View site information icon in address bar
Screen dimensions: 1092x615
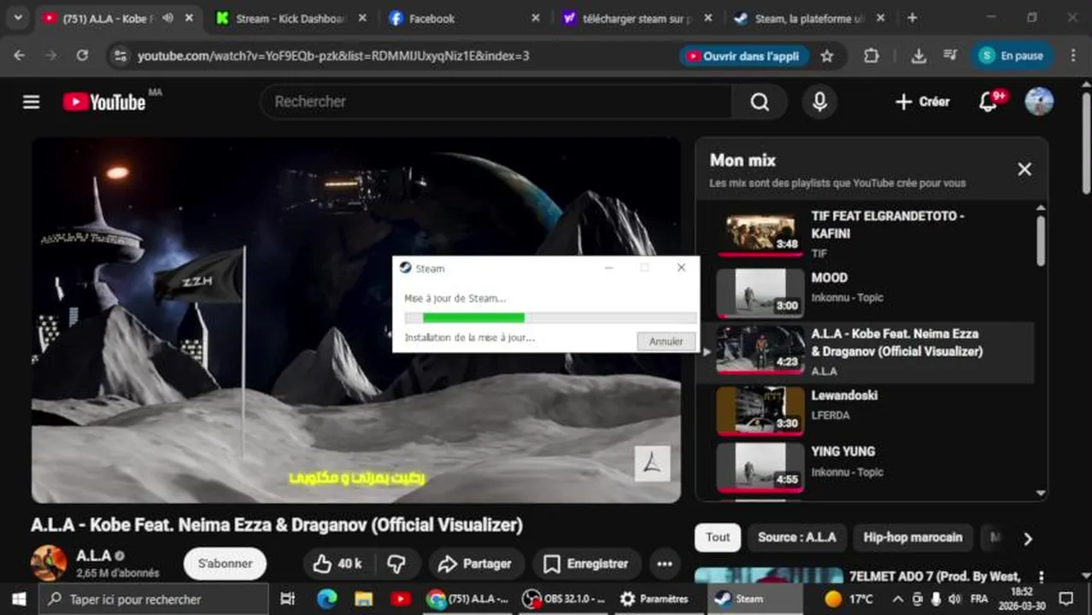click(120, 56)
